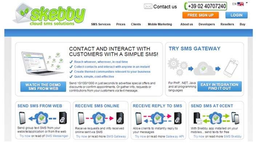The height and width of the screenshot is (145, 256).
Task: Open the Developers menu item
Action: [x=207, y=24]
